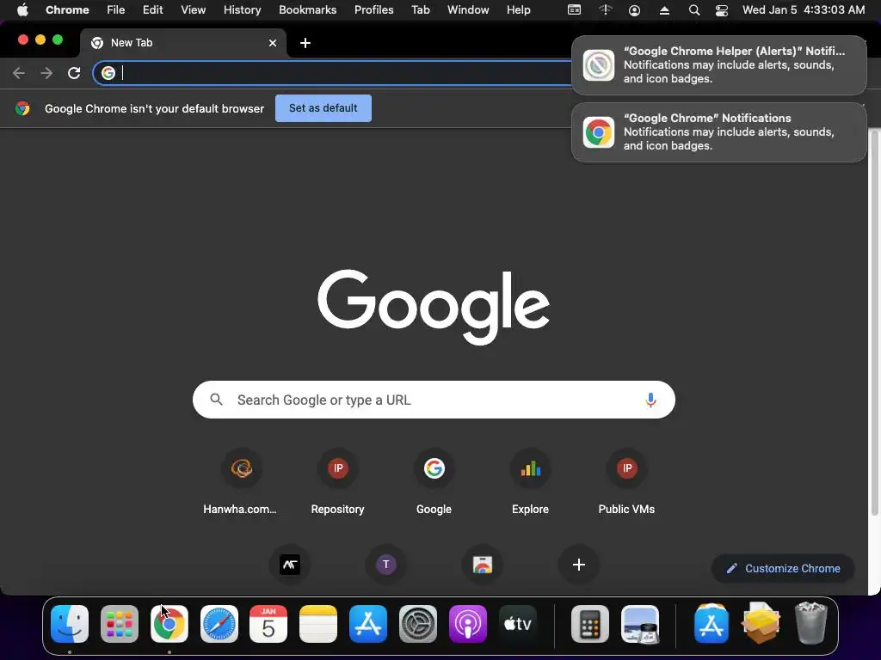Open Finder from the Dock
Viewport: 881px width, 660px height.
click(x=70, y=624)
